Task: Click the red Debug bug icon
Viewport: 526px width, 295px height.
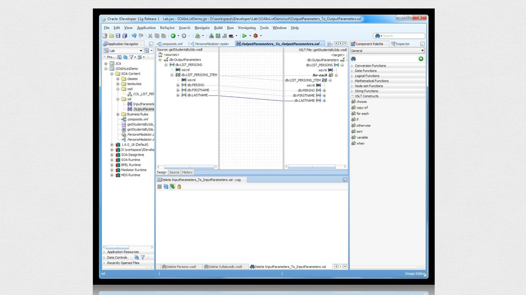Action: 256,36
